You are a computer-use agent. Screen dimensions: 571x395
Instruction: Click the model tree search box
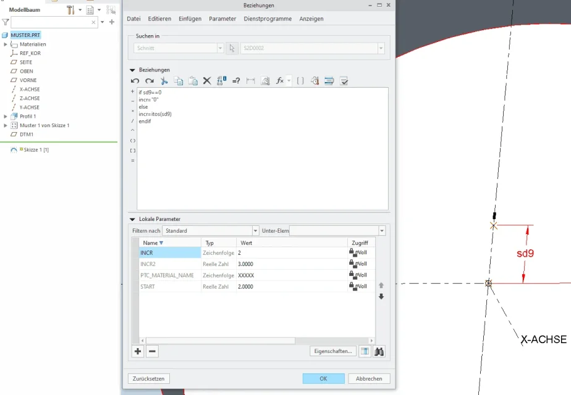click(54, 22)
